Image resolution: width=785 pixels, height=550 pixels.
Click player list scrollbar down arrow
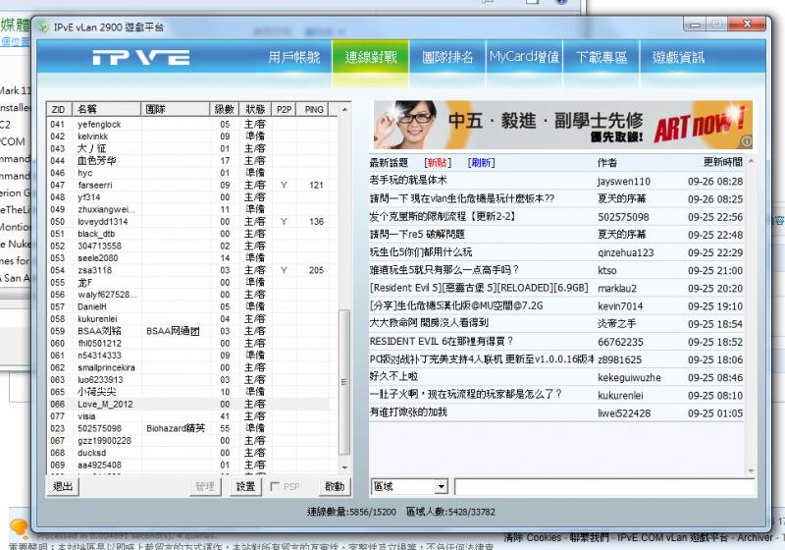[344, 467]
